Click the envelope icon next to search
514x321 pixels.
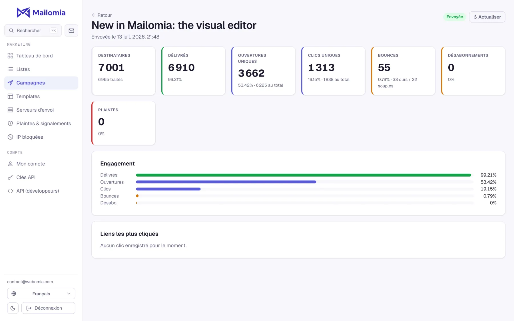pyautogui.click(x=71, y=31)
